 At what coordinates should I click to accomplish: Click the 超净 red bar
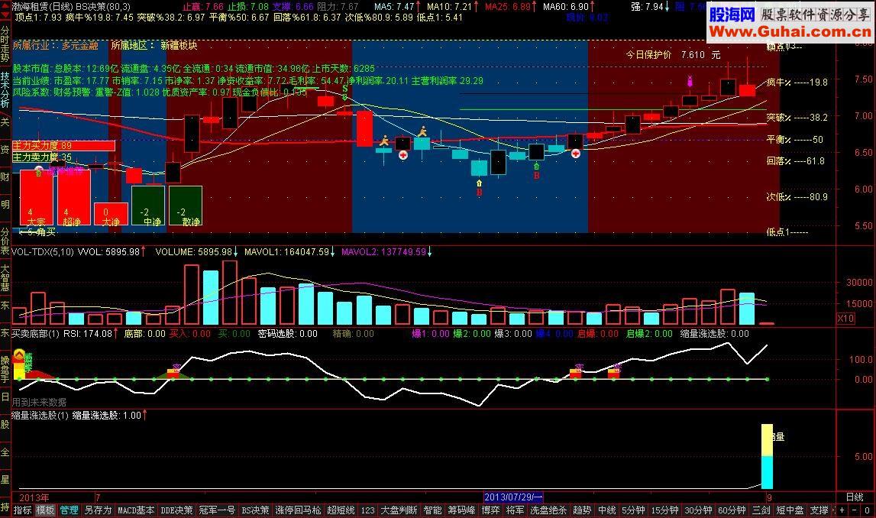(74, 198)
